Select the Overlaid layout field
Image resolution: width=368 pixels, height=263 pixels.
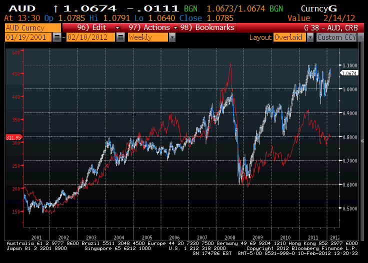289,37
